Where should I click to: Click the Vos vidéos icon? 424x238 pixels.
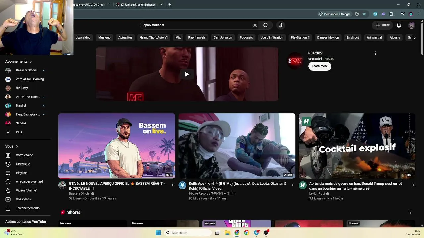point(8,199)
